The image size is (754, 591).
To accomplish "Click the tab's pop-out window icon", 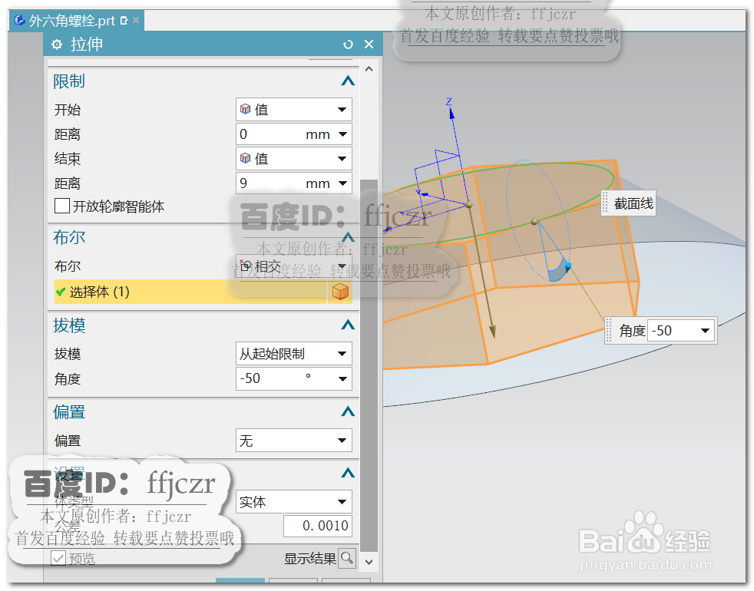I will pyautogui.click(x=124, y=21).
